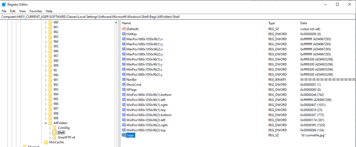Select the WinPos1680x1050x96(1).left value name
This screenshot has width=356, height=147.
[x=146, y=100]
